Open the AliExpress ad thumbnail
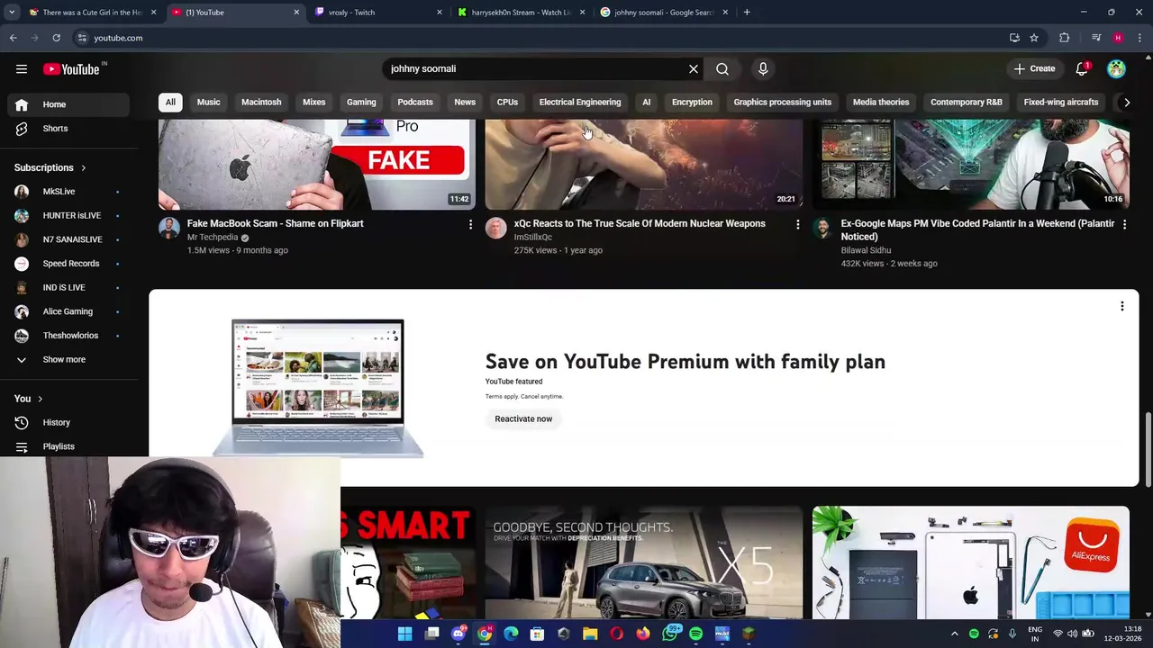 tap(971, 562)
